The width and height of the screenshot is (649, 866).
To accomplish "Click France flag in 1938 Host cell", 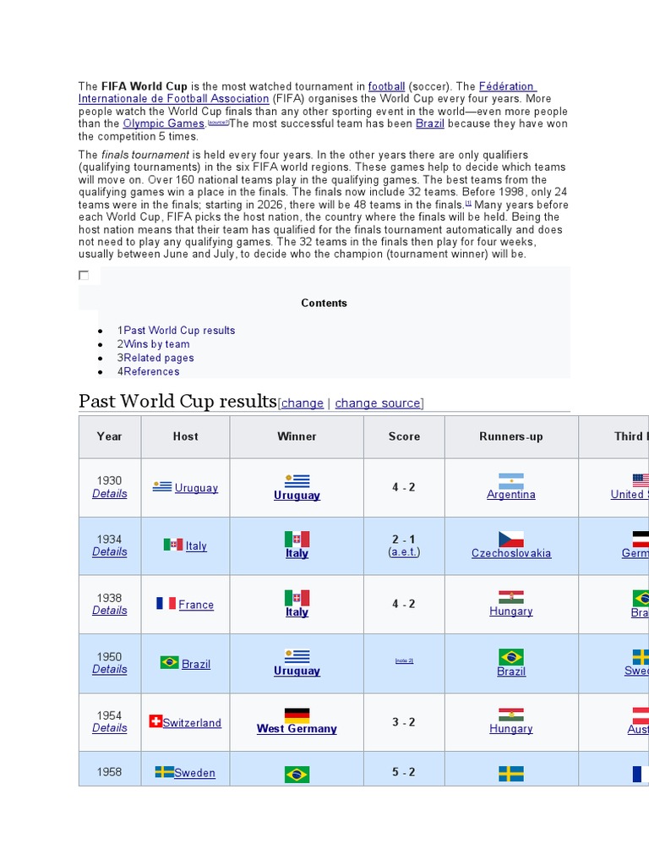I will pyautogui.click(x=166, y=603).
